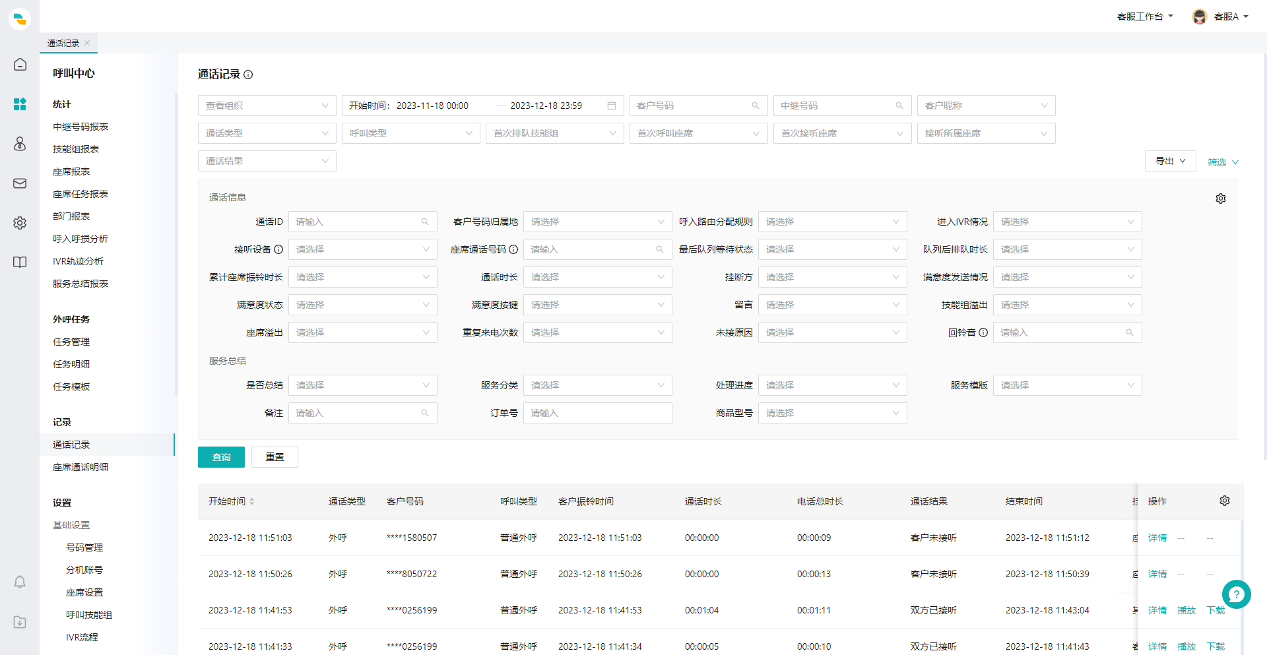The width and height of the screenshot is (1267, 655).
Task: Open the 首次排队技能组 dropdown
Action: [x=555, y=133]
